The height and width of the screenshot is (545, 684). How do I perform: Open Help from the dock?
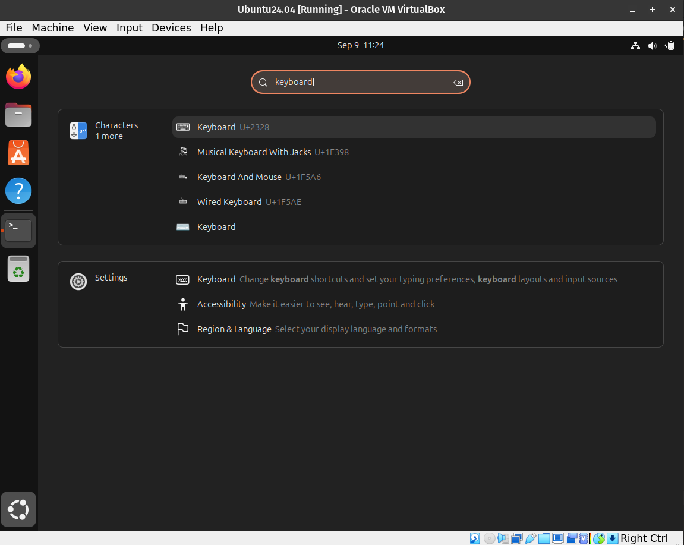[x=18, y=191]
